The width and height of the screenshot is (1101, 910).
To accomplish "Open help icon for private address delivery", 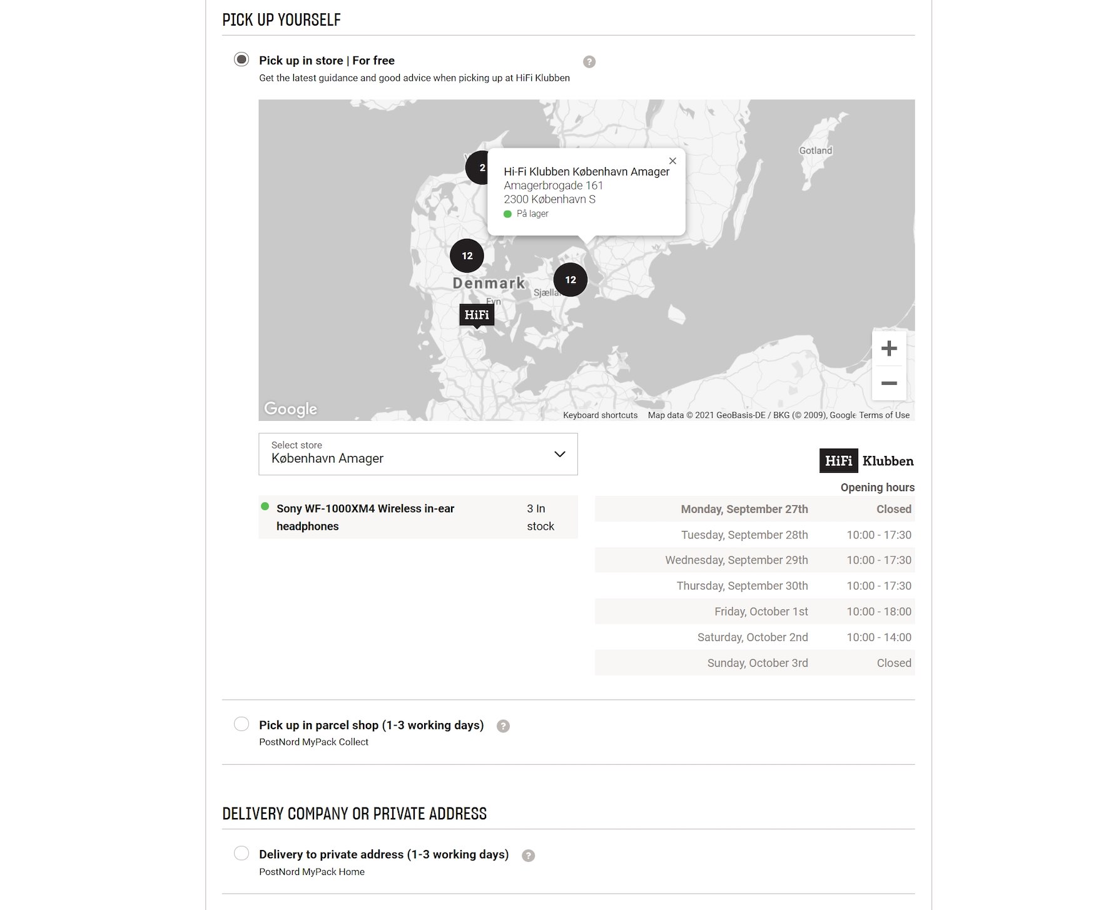I will pos(528,856).
